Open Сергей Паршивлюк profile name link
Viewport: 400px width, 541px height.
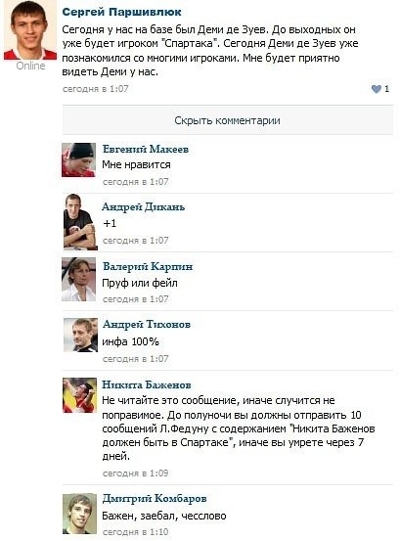coord(121,12)
